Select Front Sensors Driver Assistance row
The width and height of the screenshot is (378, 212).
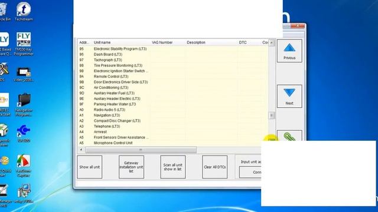tap(172, 137)
